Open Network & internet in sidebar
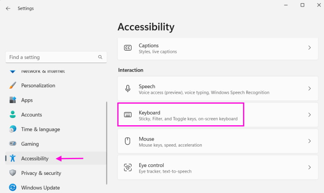The image size is (324, 193). tap(43, 71)
